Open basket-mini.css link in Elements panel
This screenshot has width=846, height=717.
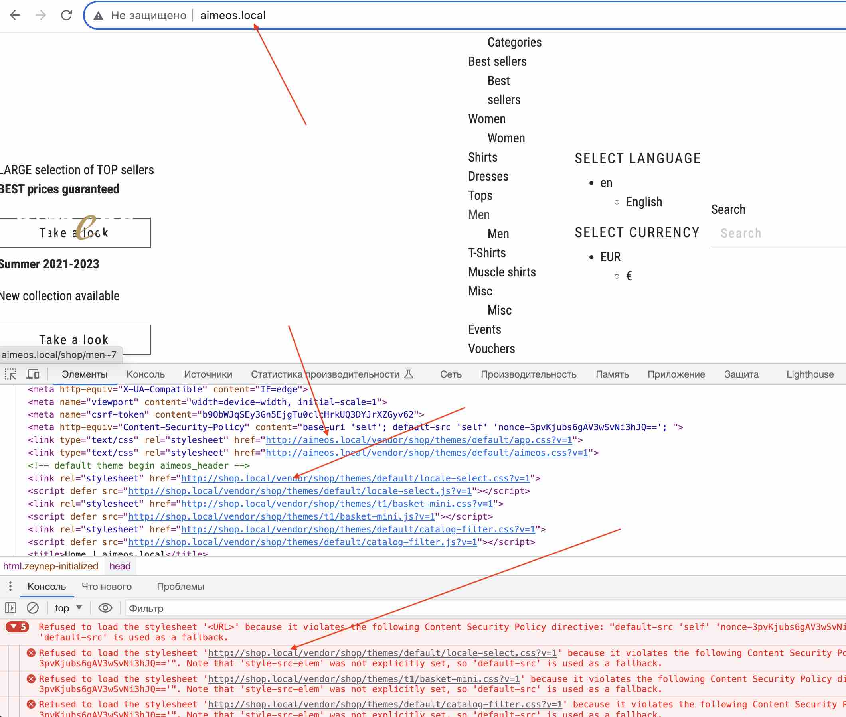click(x=337, y=504)
